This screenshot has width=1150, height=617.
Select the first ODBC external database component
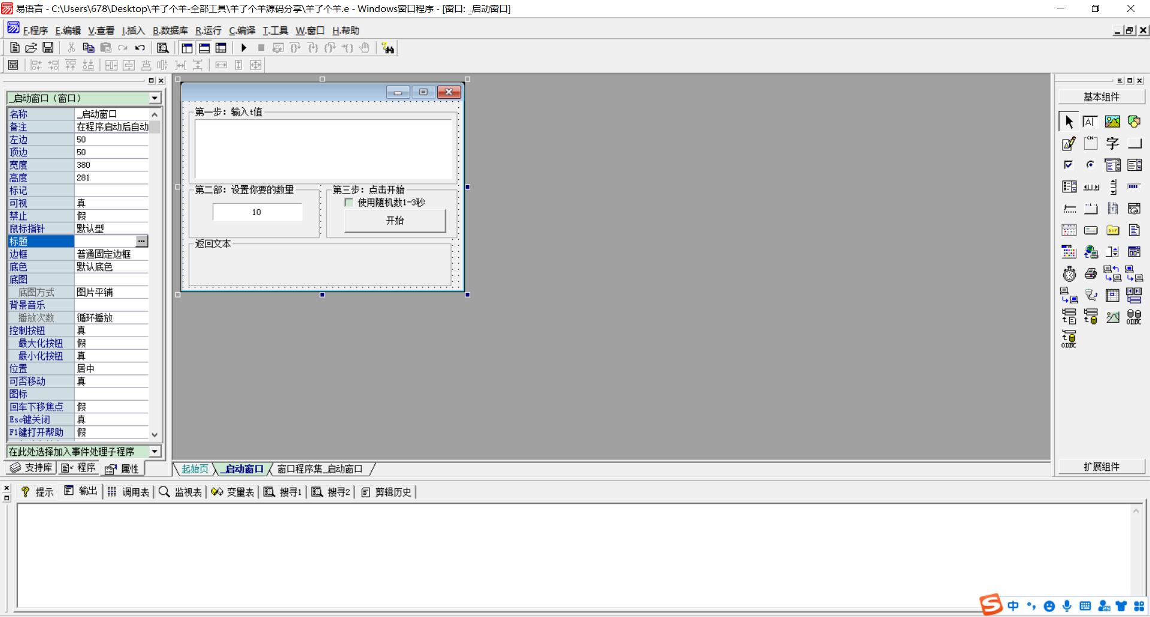(1134, 317)
